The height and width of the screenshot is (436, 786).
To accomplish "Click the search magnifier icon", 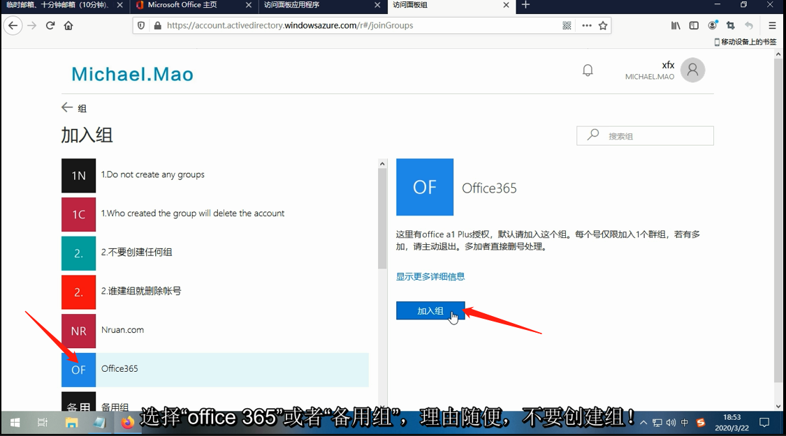I will [x=593, y=135].
